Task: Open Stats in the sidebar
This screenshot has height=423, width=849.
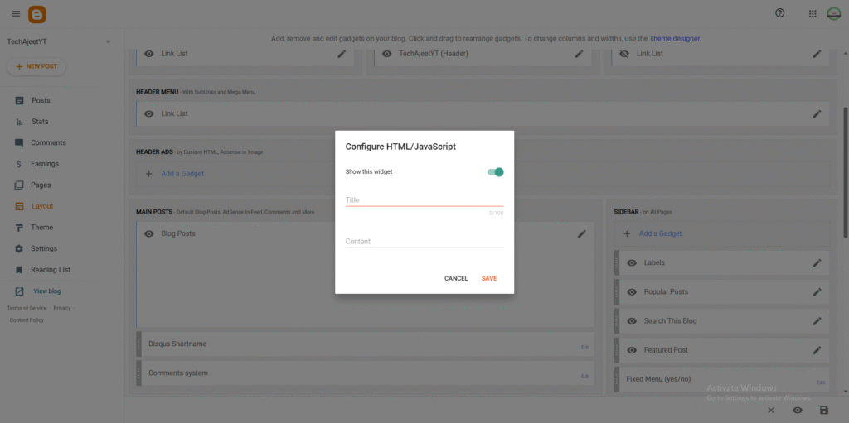Action: point(40,122)
